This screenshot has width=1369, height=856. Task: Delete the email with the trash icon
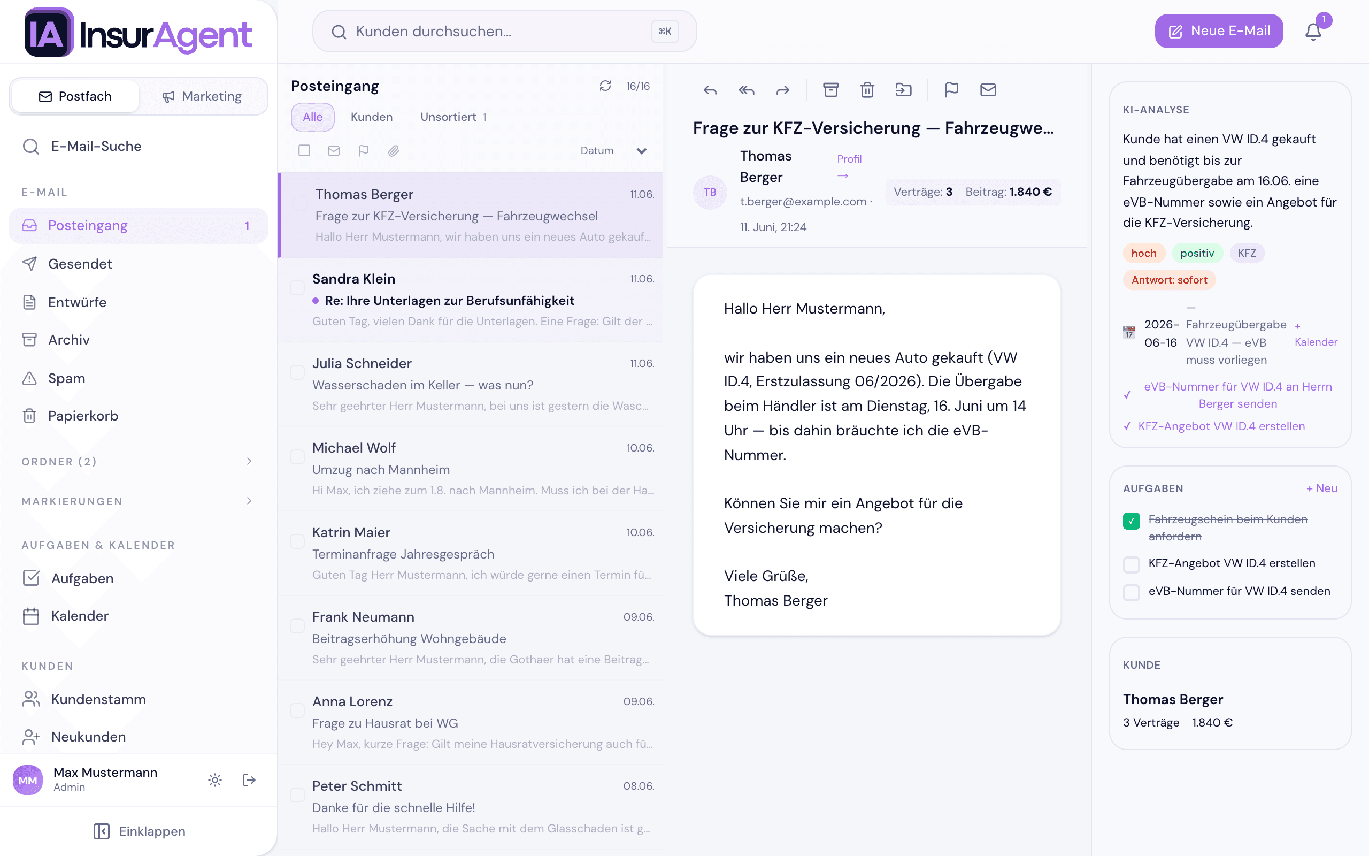click(x=867, y=90)
